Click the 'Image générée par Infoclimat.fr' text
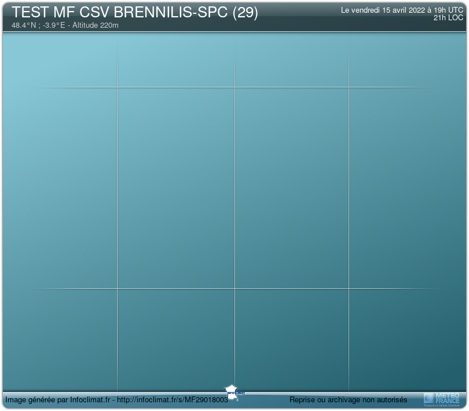 pyautogui.click(x=57, y=400)
